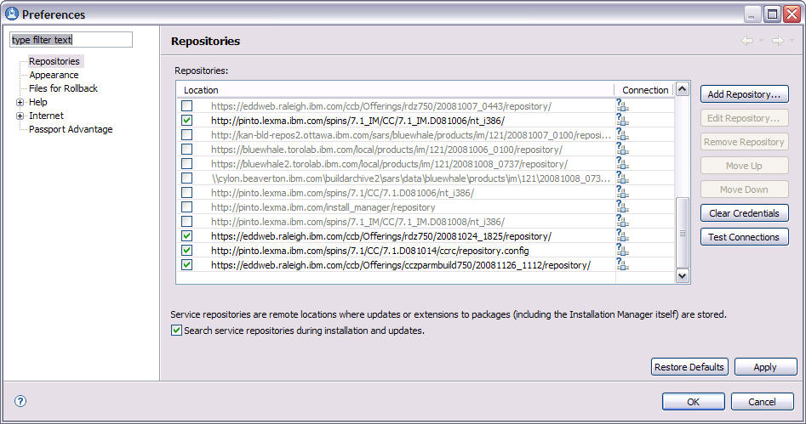Click connection icon for rdz750/20081024_1825 row
Image resolution: width=806 pixels, height=424 pixels.
pos(622,235)
